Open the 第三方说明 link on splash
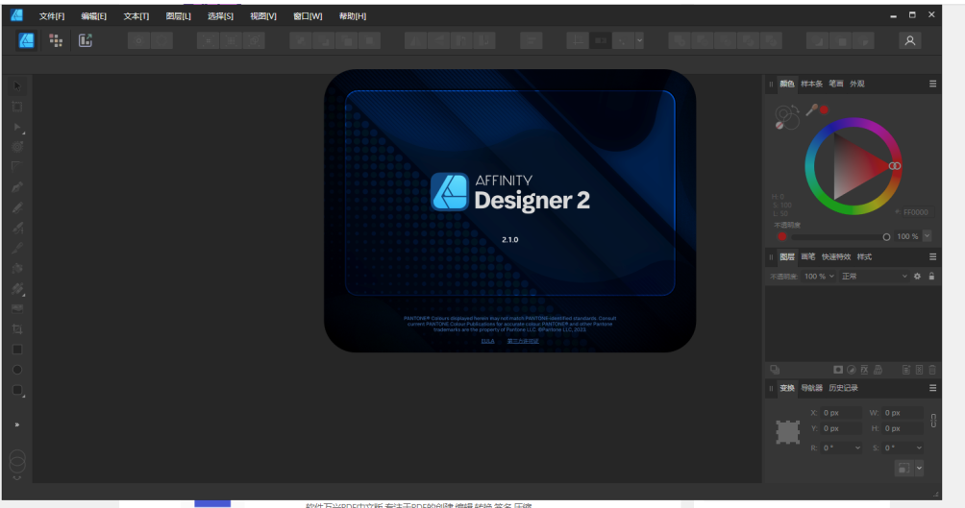This screenshot has height=508, width=965. (x=523, y=341)
